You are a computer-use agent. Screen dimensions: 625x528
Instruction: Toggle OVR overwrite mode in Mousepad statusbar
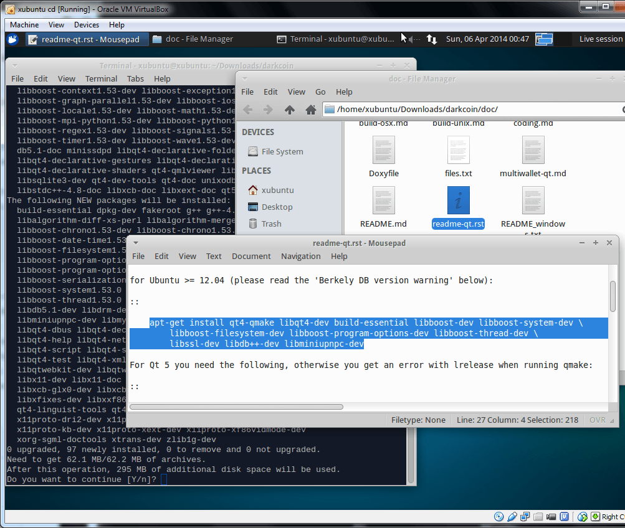[x=598, y=420]
